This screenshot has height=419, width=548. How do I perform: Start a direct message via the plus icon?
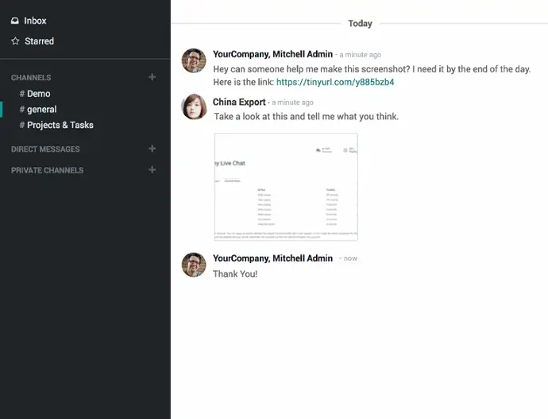pos(152,149)
